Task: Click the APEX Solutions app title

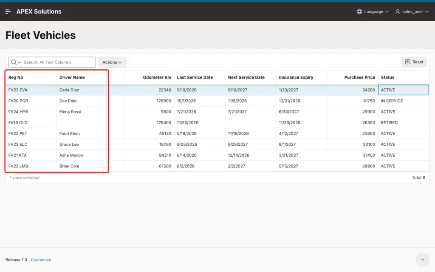Action: pos(39,11)
